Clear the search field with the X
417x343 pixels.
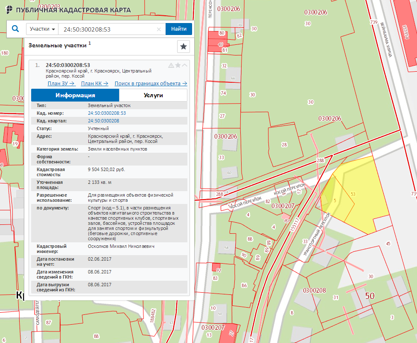159,29
